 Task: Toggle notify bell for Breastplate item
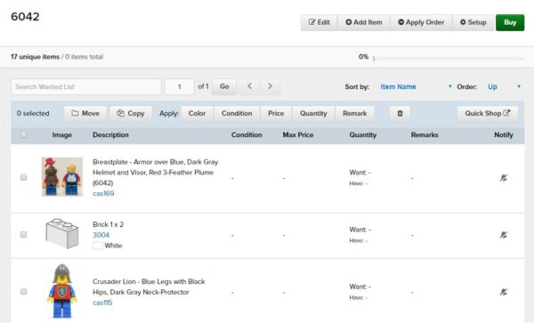(504, 178)
